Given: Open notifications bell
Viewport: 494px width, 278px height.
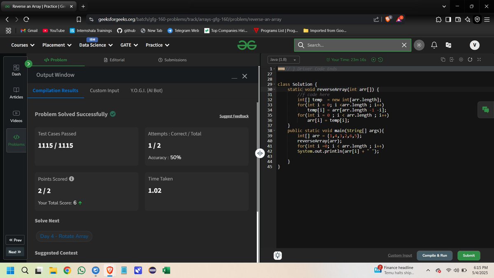Looking at the screenshot, I should tap(434, 45).
